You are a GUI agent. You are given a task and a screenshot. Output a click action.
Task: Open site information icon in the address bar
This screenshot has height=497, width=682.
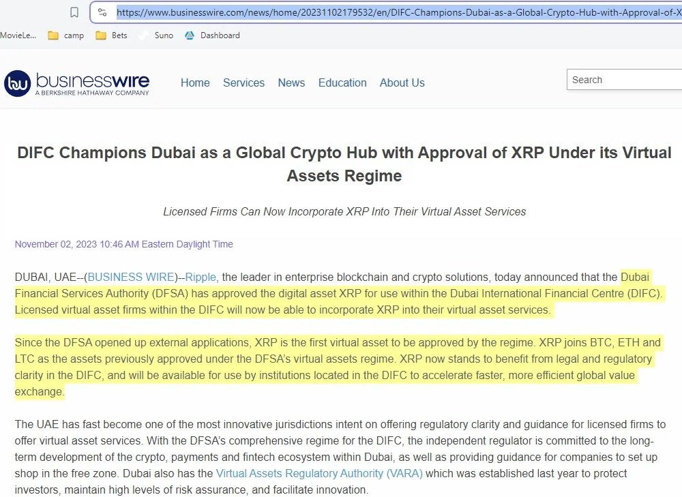pos(102,12)
